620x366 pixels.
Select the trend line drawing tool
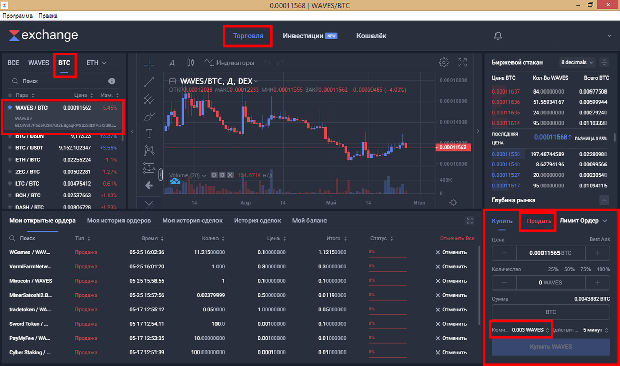pyautogui.click(x=149, y=81)
